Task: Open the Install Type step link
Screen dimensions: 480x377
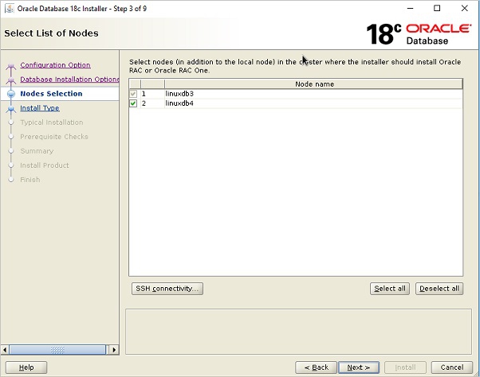Action: pos(40,108)
